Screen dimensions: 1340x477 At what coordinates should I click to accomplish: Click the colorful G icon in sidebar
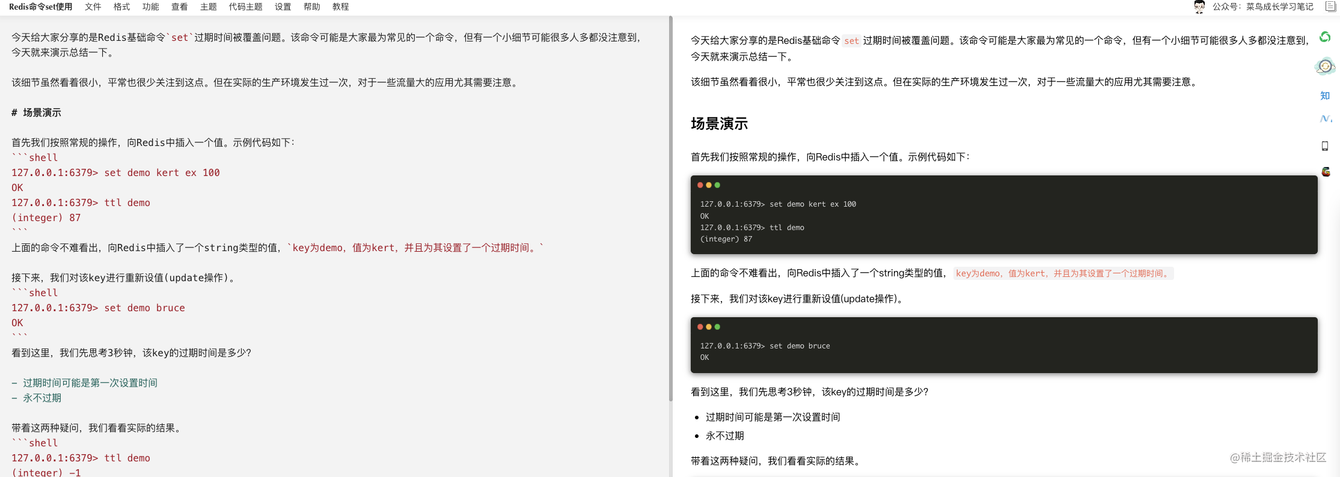(x=1326, y=172)
